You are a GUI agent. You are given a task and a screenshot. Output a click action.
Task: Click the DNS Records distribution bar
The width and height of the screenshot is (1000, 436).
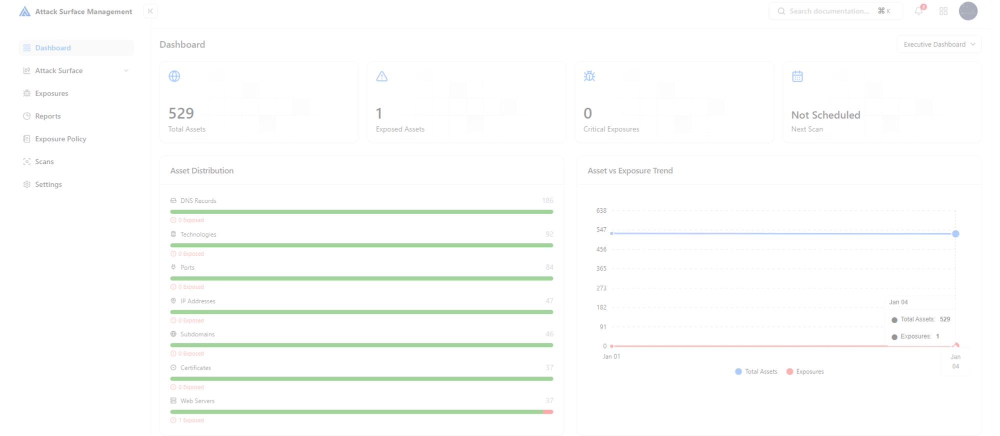coord(361,212)
